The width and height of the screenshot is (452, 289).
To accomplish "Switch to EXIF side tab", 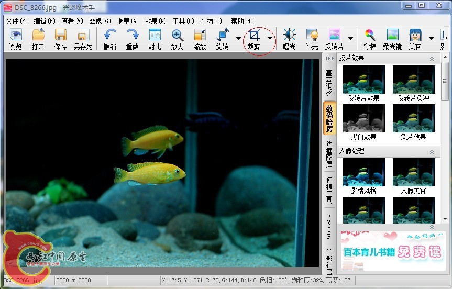I will pos(329,226).
